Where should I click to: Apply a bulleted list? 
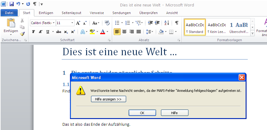point(117,23)
